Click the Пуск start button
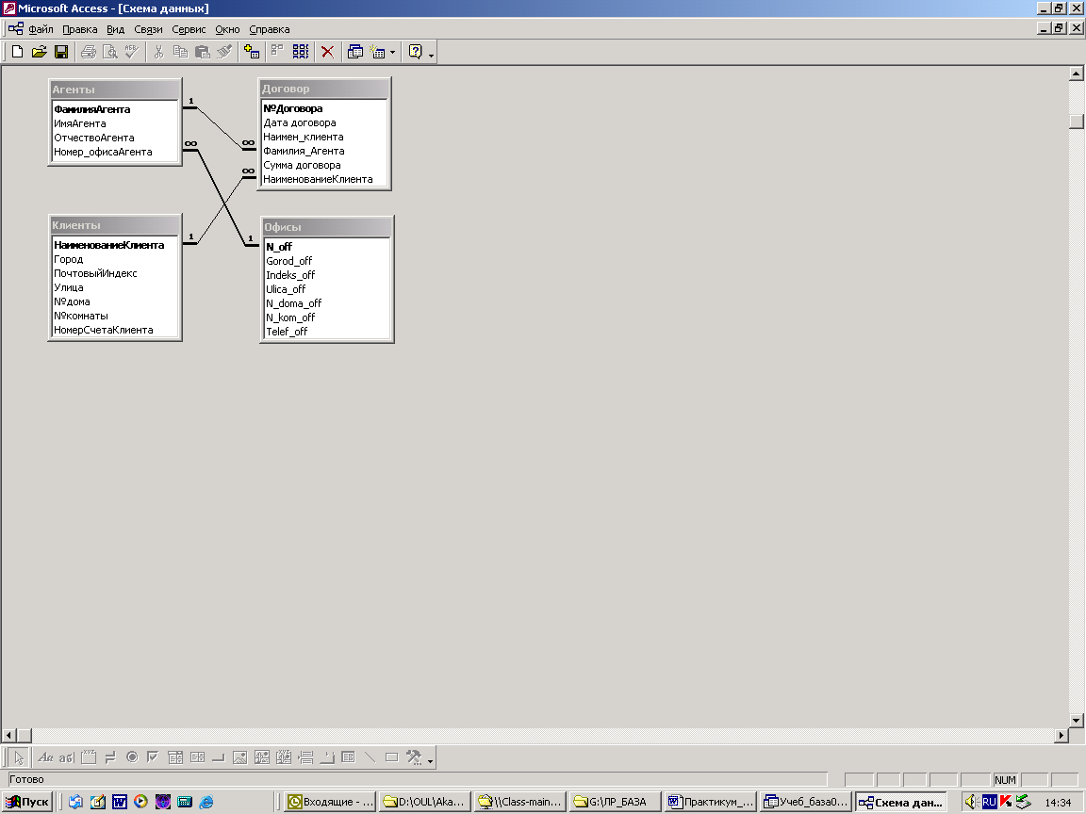Viewport: 1086px width, 814px height. (27, 802)
